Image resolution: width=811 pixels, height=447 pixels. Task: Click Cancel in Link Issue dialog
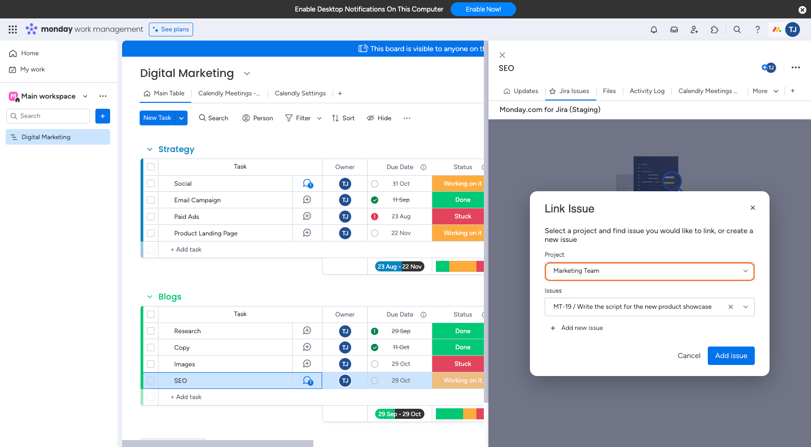[688, 356]
